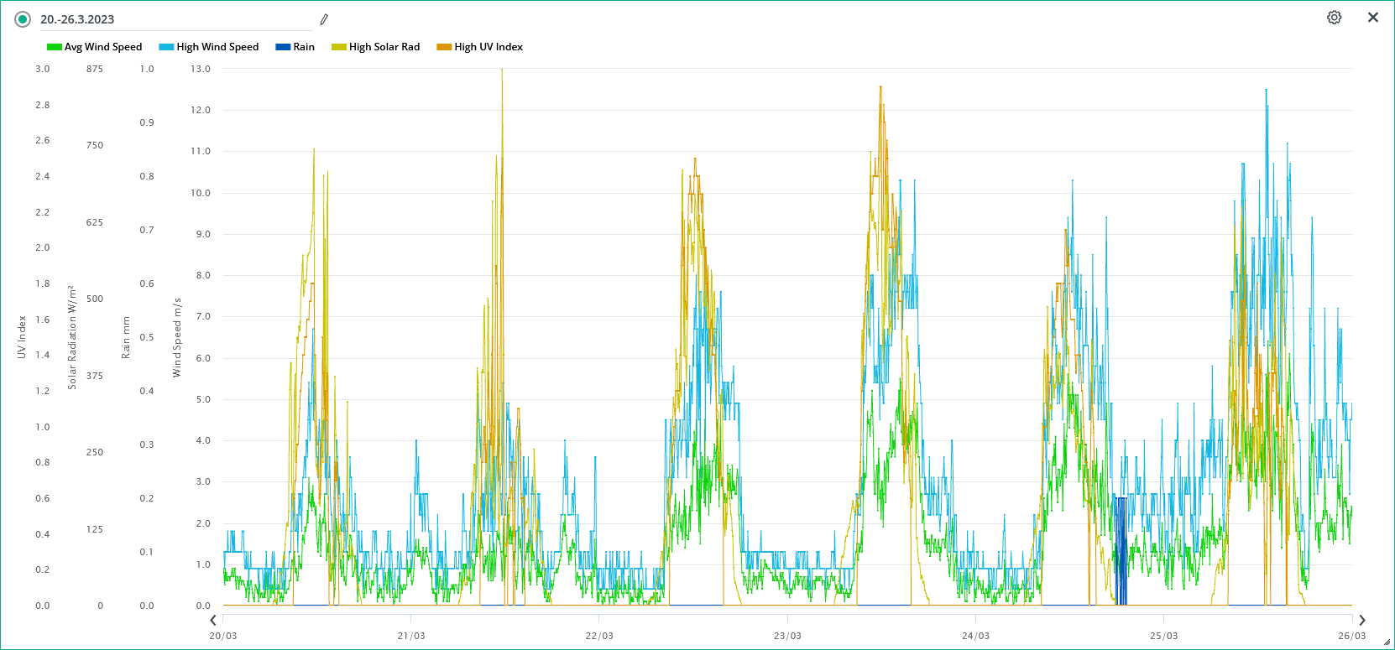Click the resize handle in the bottom-right corner

tap(1387, 642)
